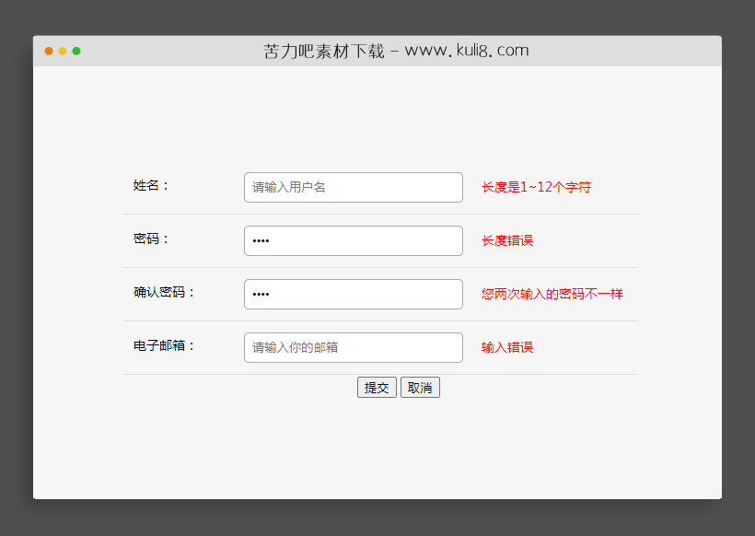This screenshot has width=755, height=536.
Task: Click the red close dot icon
Action: pos(48,52)
